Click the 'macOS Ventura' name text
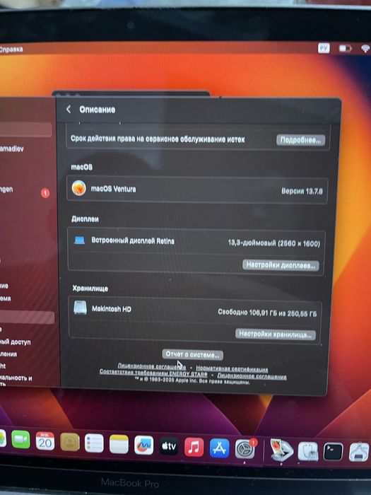 113,189
